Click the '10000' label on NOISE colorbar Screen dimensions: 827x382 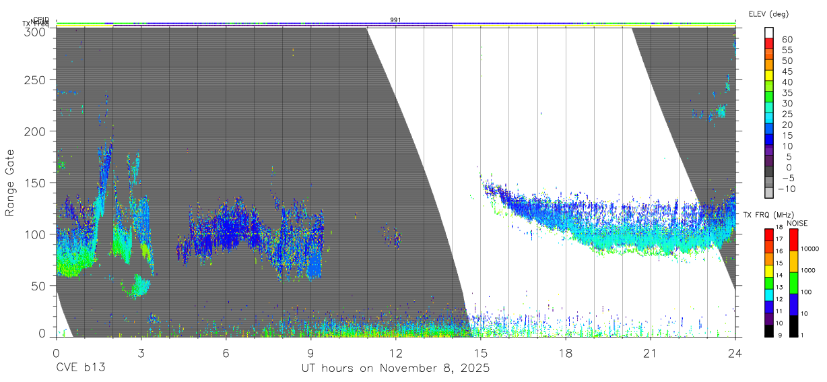810,249
